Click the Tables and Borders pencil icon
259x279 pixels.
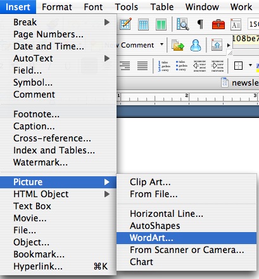(x=125, y=23)
